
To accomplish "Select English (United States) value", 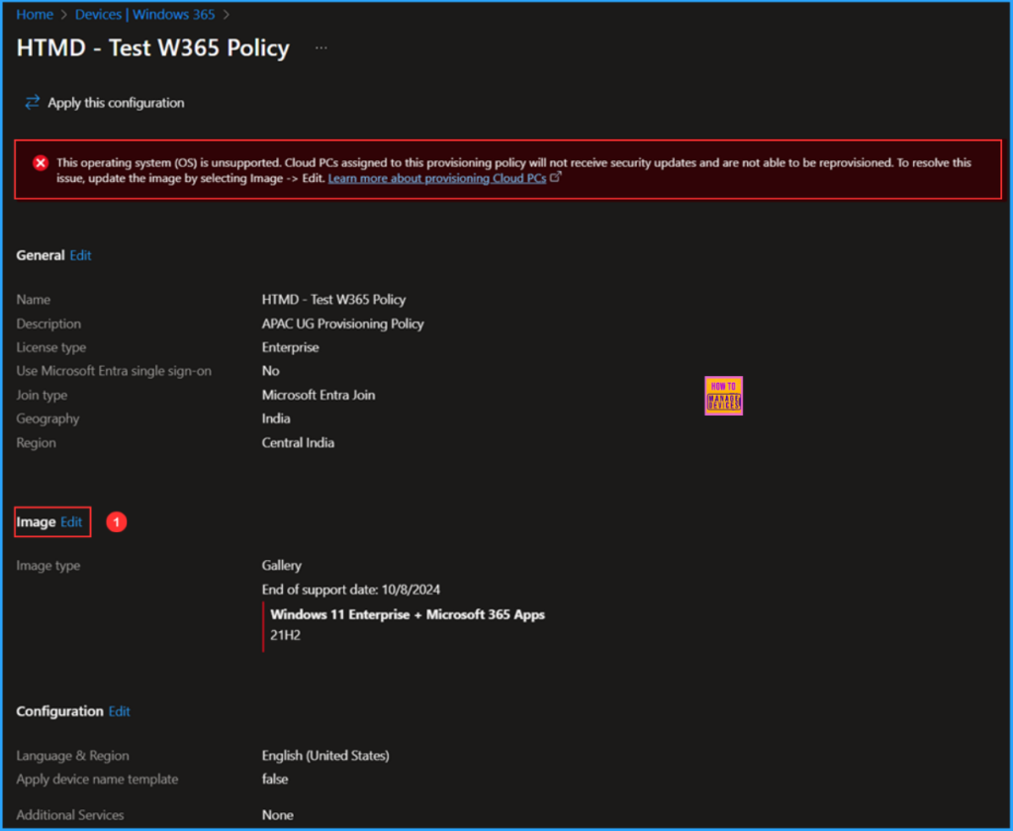I will coord(325,756).
